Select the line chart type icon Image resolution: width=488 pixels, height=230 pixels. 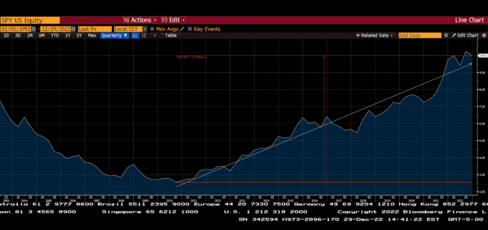click(x=135, y=35)
